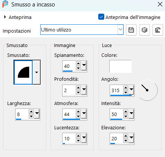165x157 pixels.
Task: Decrease Profondità with its down arrow
Action: click(79, 93)
